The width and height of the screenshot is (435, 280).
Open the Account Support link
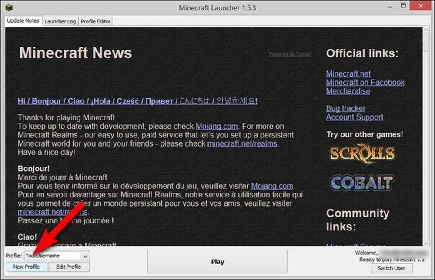point(355,117)
